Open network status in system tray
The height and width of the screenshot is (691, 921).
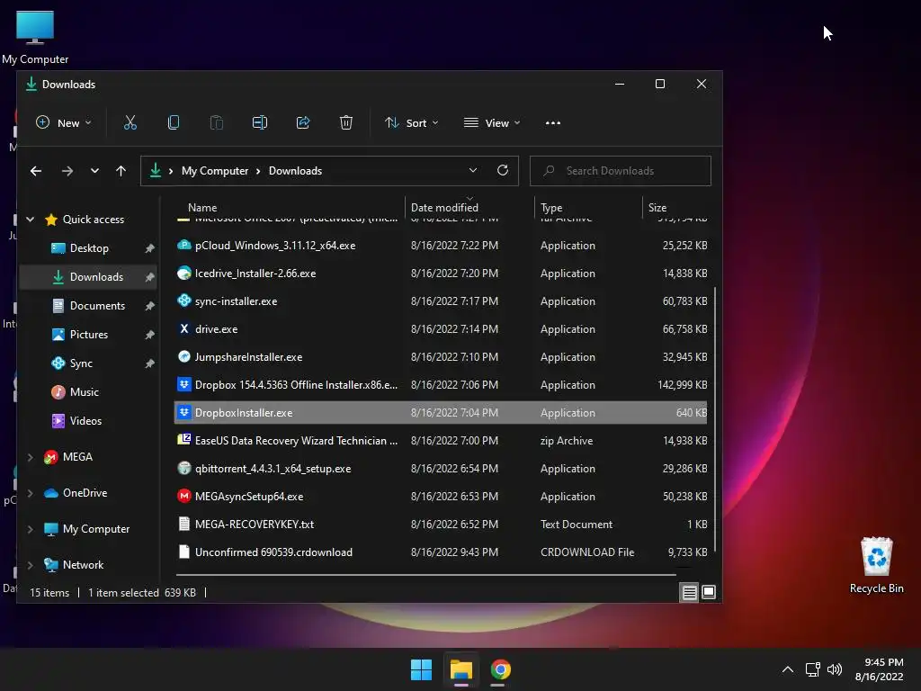point(812,669)
